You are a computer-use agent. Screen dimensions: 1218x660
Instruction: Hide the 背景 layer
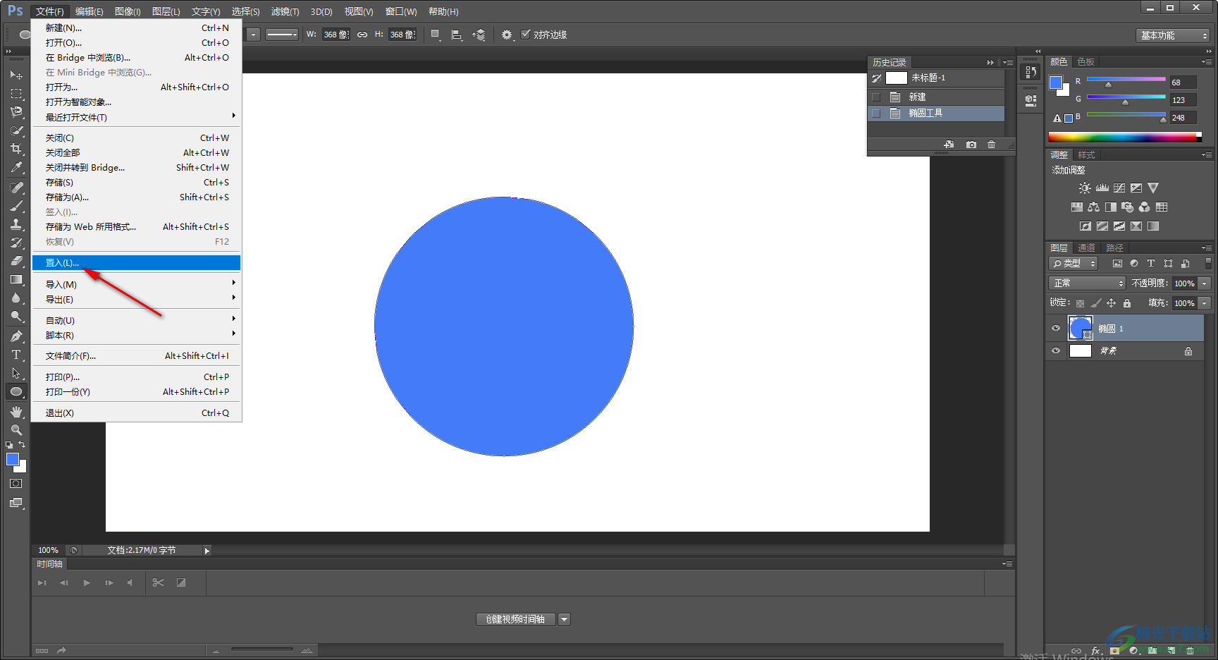[1056, 350]
